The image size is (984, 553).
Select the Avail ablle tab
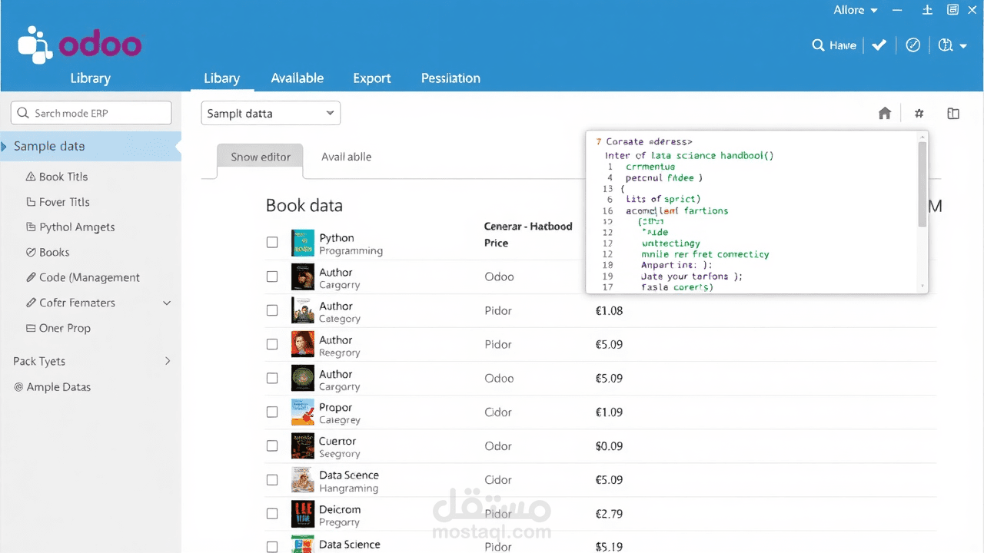(x=347, y=157)
